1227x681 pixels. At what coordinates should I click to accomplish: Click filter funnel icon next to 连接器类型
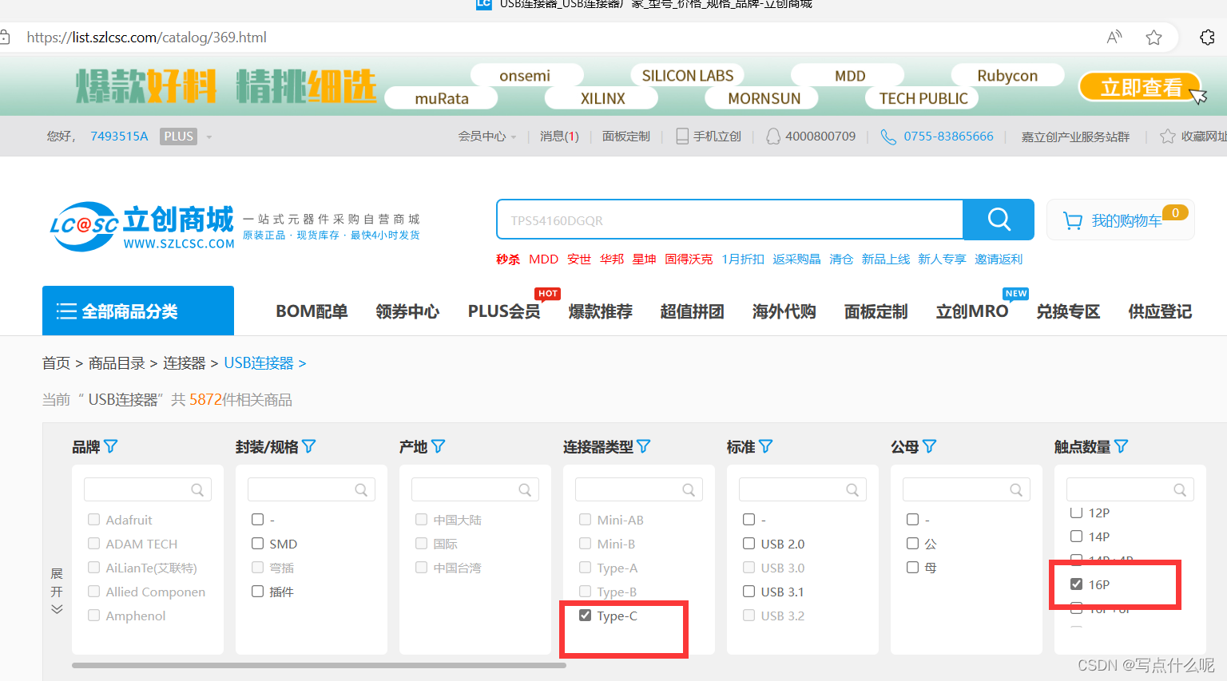click(644, 446)
